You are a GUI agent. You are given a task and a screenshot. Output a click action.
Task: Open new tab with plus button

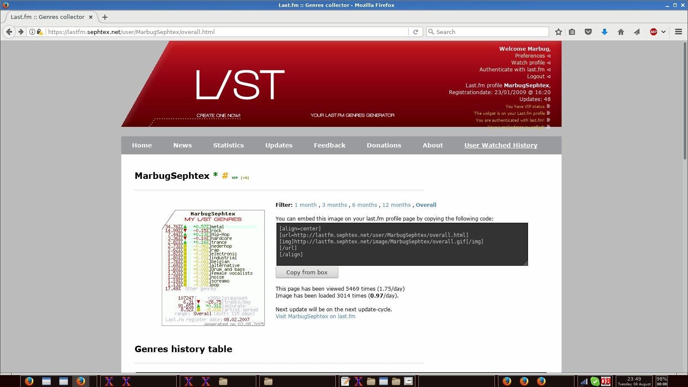[105, 17]
